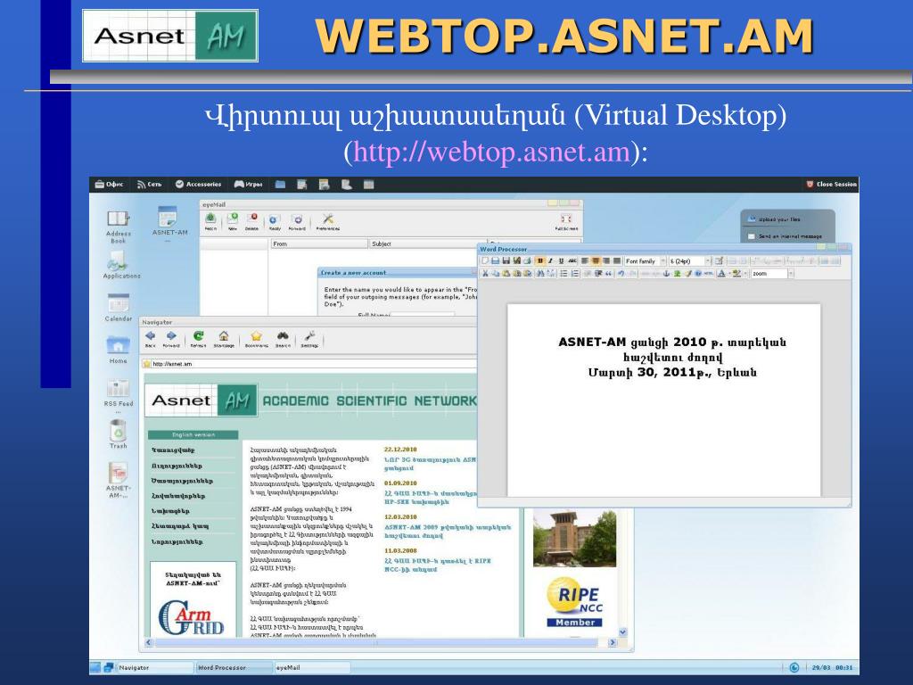Go to Startpage in Navigator

coord(224,339)
